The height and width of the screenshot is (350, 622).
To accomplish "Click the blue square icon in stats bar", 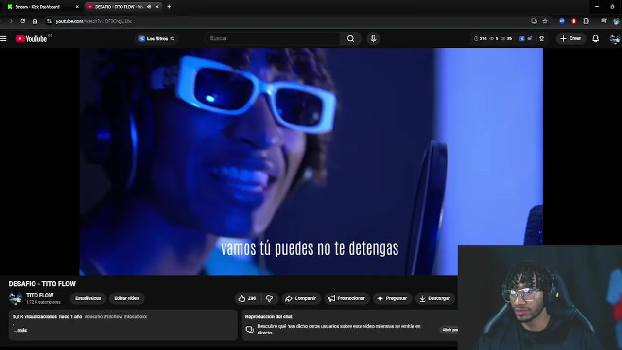I will coord(522,38).
